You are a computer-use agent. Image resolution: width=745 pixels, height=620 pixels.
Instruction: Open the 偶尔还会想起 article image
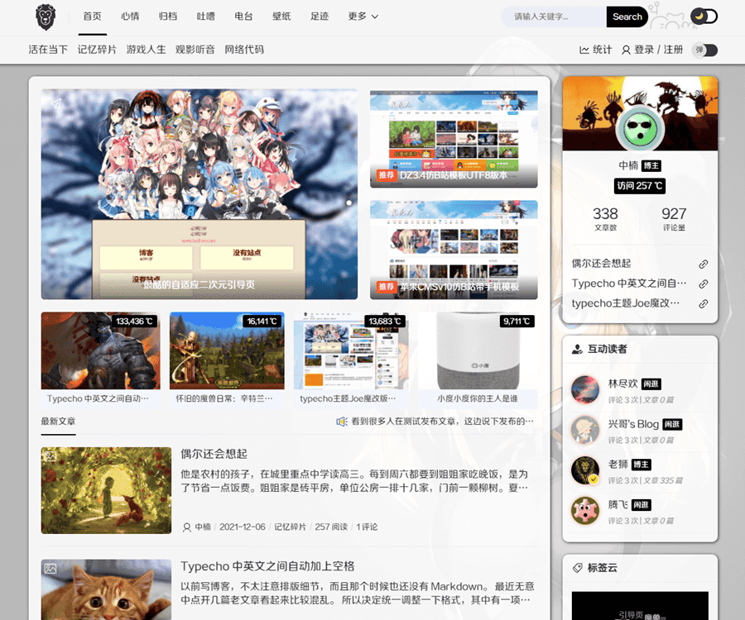point(107,490)
